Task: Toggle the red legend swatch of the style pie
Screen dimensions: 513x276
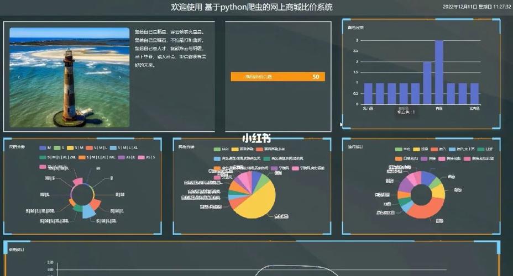Action: tap(259, 149)
